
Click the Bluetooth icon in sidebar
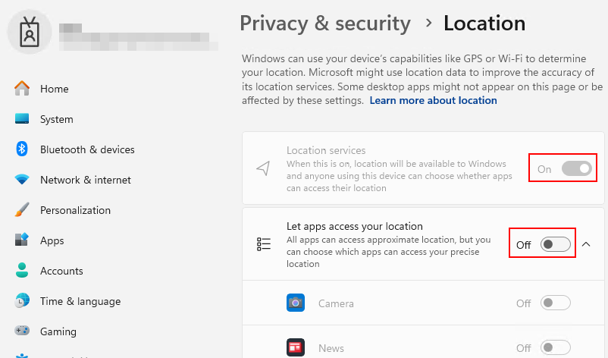[22, 149]
